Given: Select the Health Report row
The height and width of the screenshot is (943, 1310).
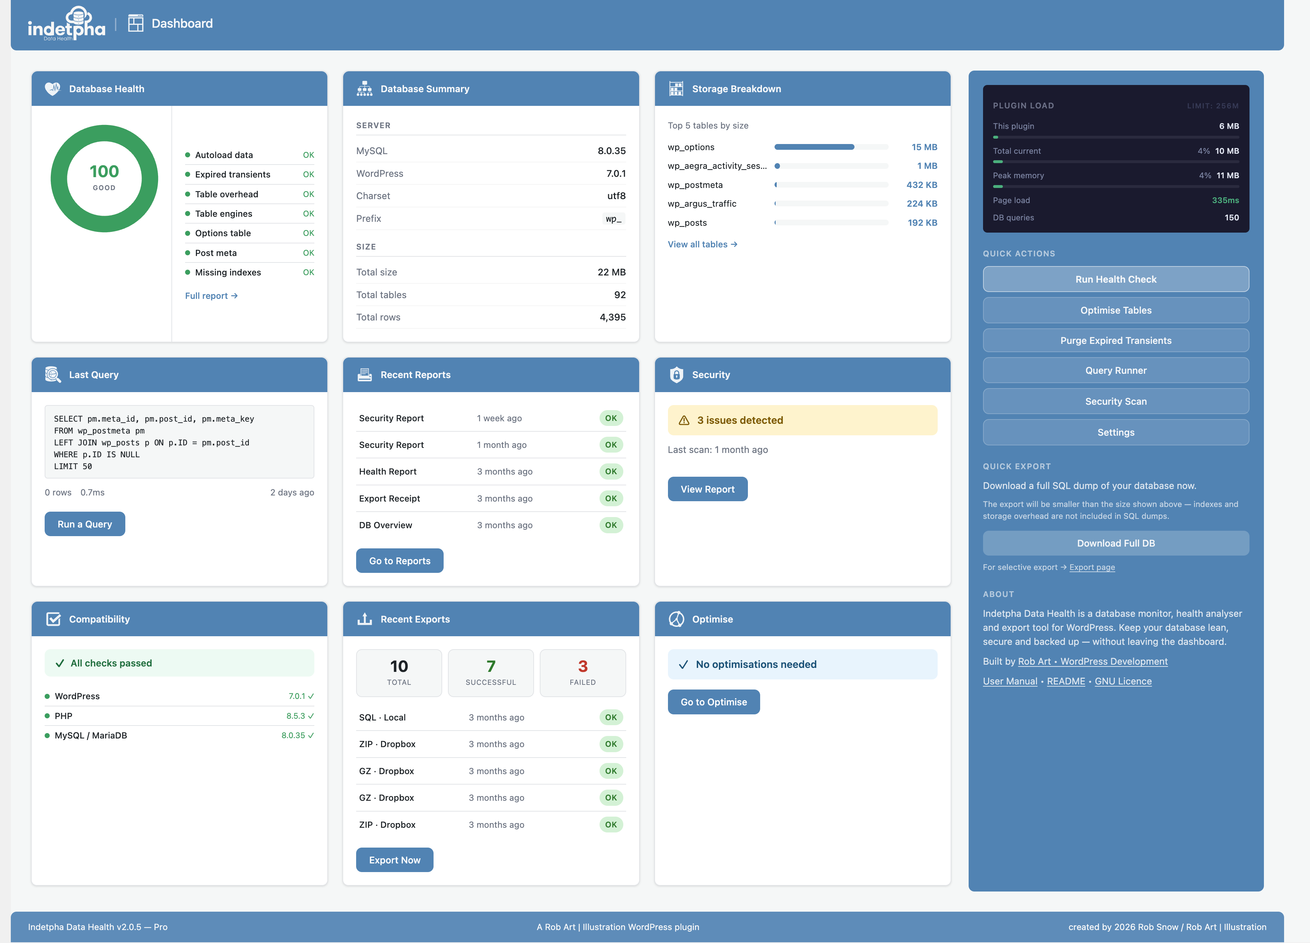Looking at the screenshot, I should point(491,472).
